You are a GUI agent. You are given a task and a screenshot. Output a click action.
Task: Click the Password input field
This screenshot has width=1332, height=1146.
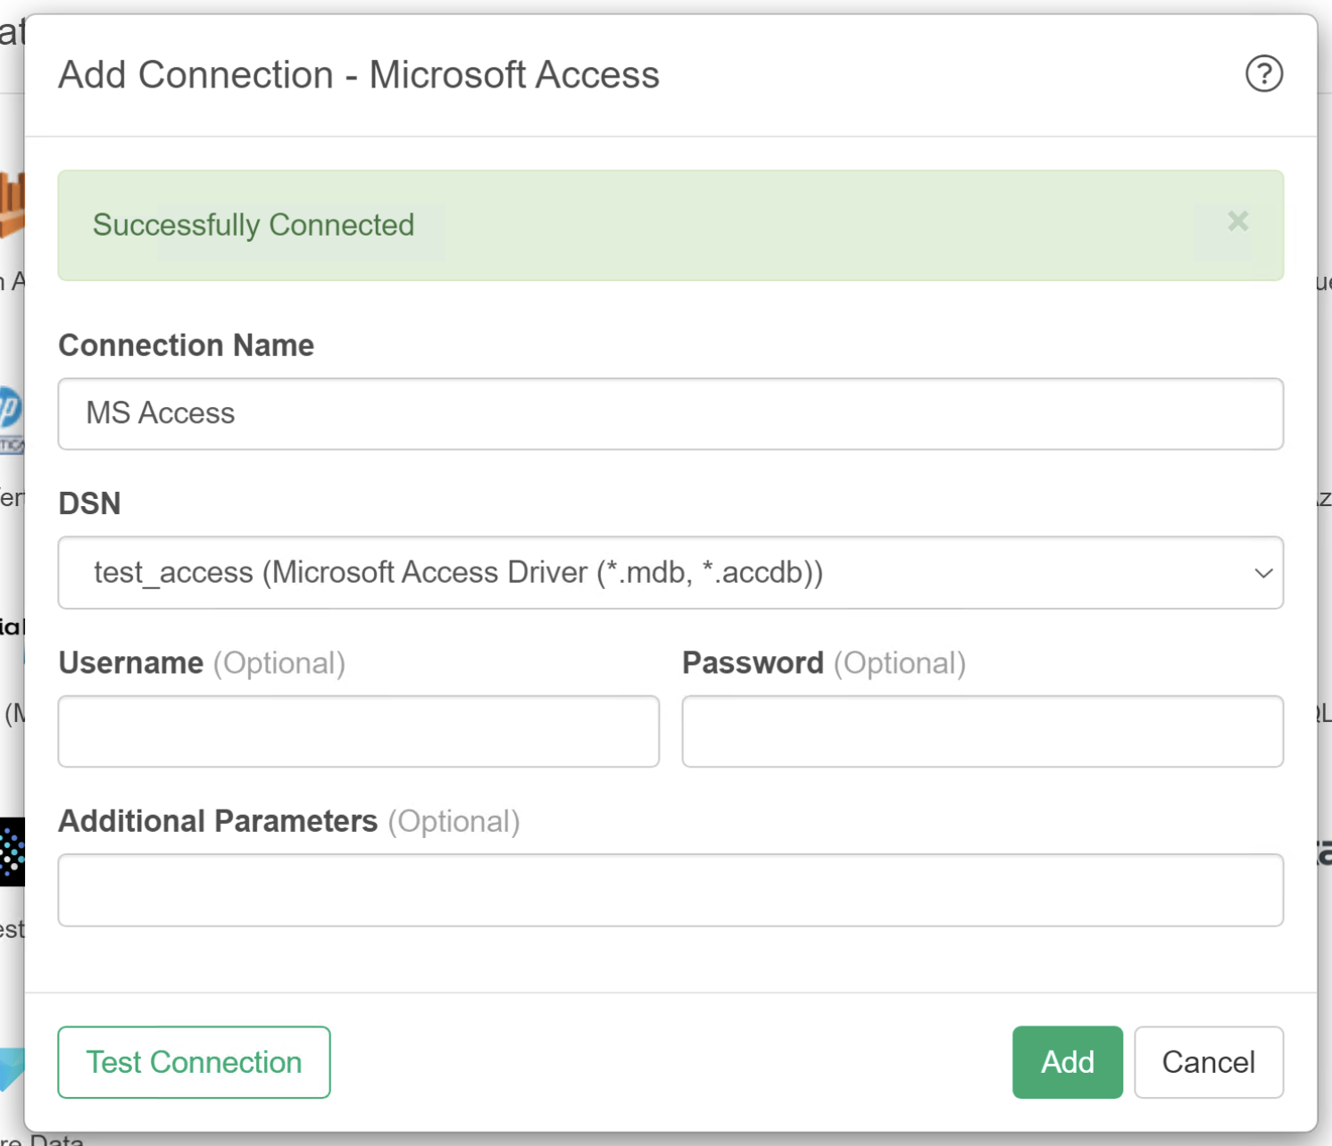coord(983,732)
